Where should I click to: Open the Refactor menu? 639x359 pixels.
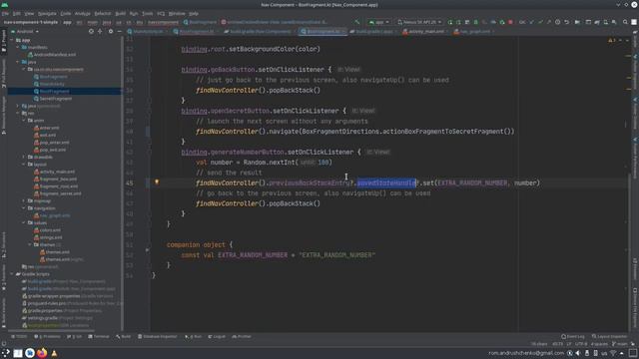pos(102,13)
